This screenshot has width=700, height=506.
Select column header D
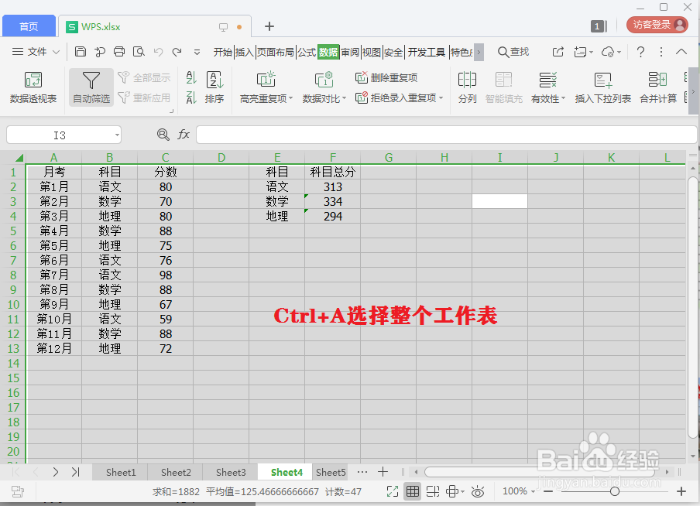pyautogui.click(x=221, y=158)
